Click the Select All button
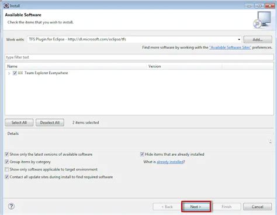 click(x=19, y=122)
